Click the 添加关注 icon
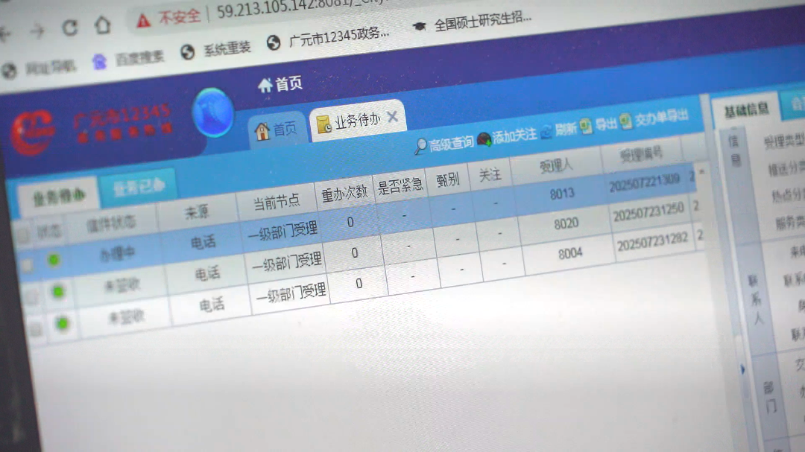This screenshot has height=452, width=805. tap(484, 139)
